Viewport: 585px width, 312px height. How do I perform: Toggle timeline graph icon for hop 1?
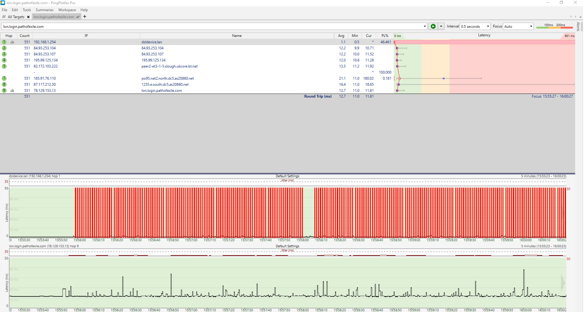(12, 42)
